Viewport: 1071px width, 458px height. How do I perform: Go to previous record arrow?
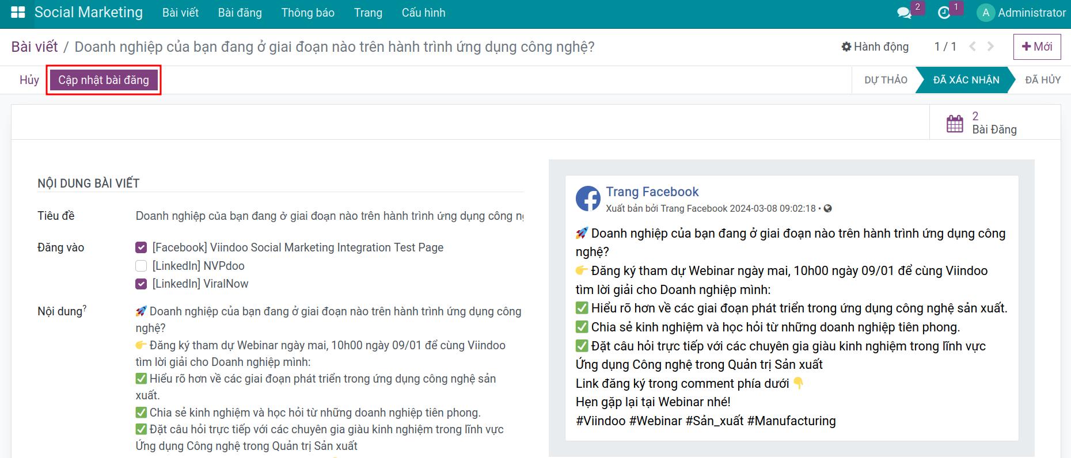pyautogui.click(x=973, y=47)
